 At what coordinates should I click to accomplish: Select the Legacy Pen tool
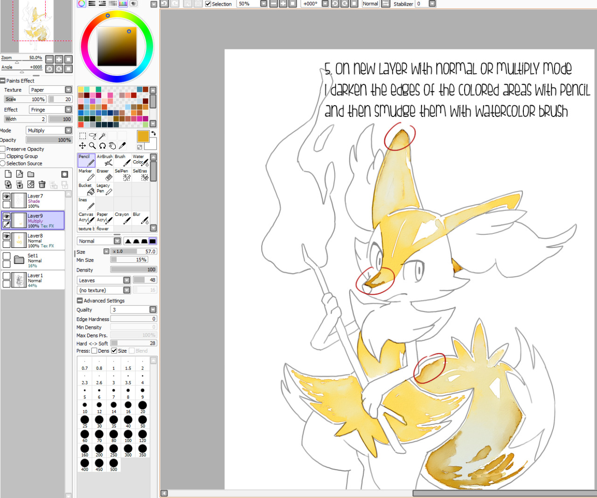click(104, 189)
